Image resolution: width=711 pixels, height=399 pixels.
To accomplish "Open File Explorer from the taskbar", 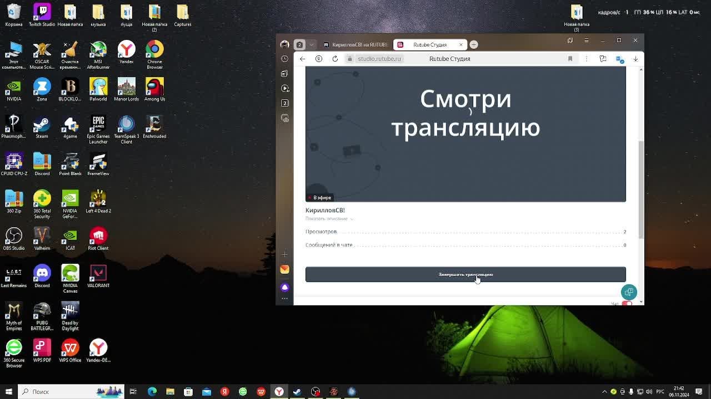I will (170, 392).
